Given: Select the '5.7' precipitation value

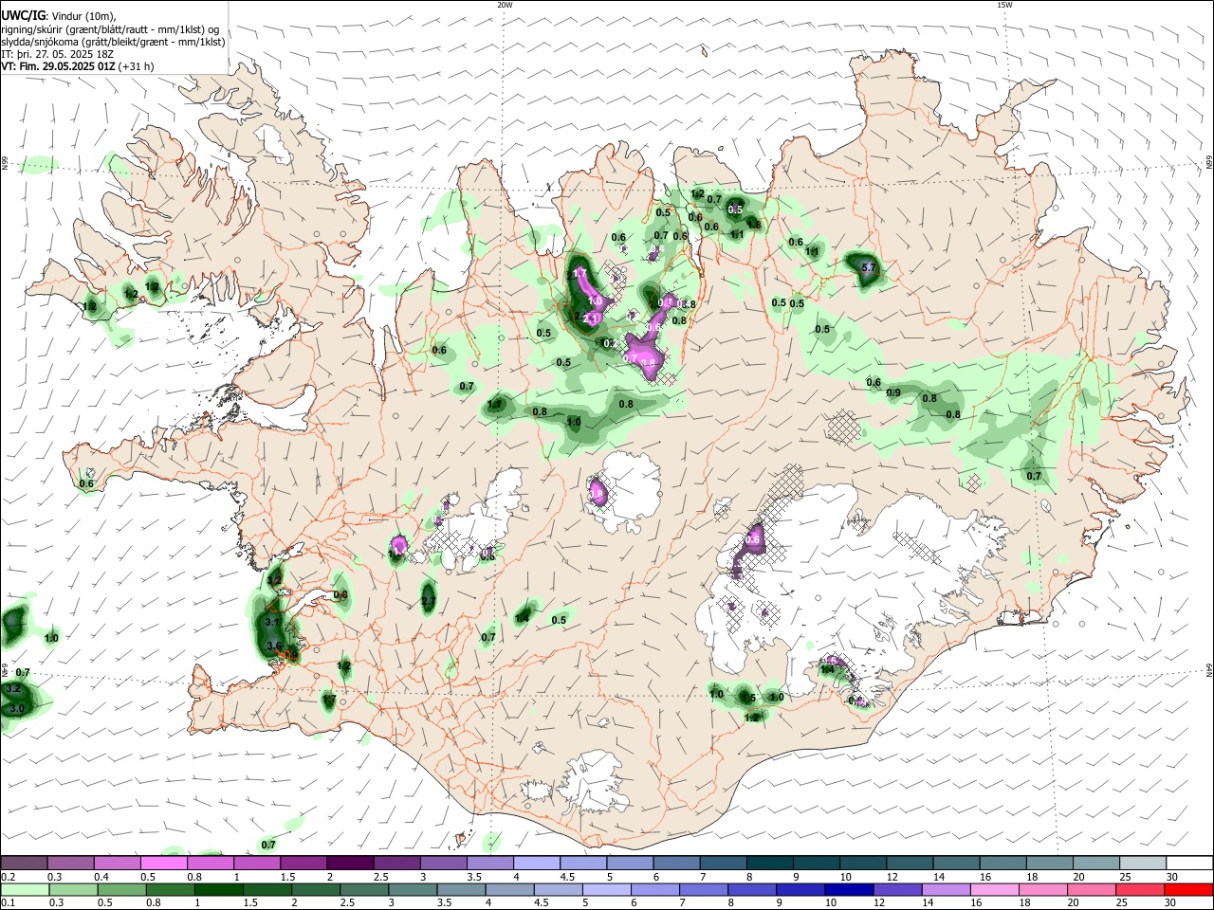Looking at the screenshot, I should pyautogui.click(x=868, y=268).
